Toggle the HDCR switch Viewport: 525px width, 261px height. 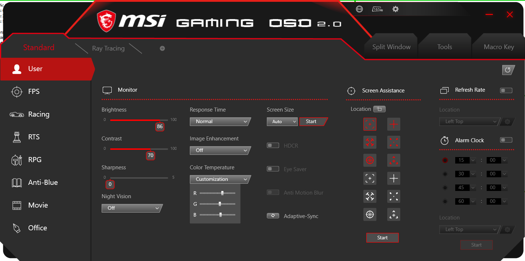click(273, 145)
